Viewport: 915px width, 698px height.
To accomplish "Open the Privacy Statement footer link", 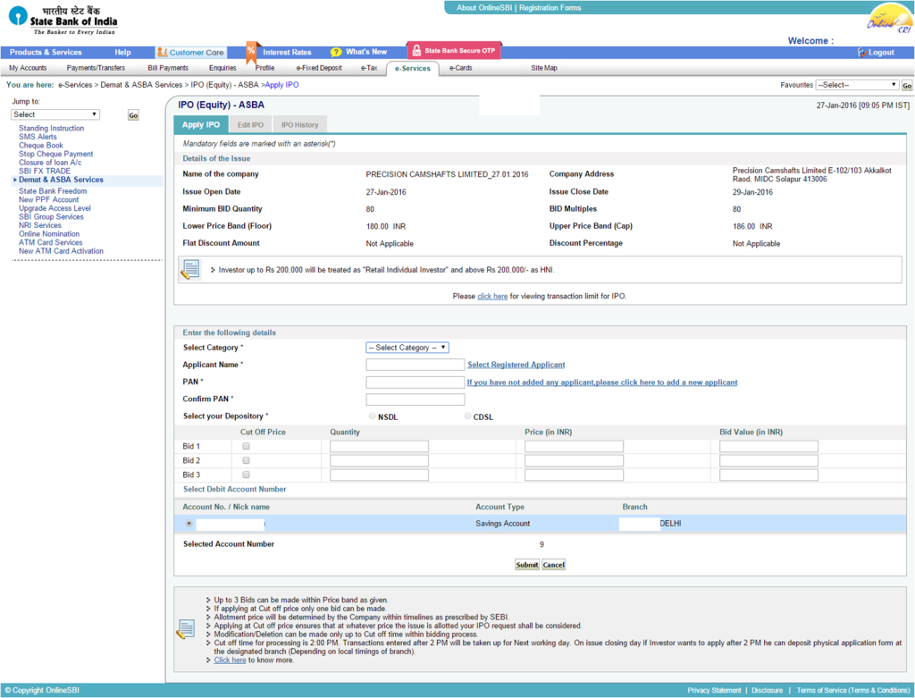I will pos(714,691).
